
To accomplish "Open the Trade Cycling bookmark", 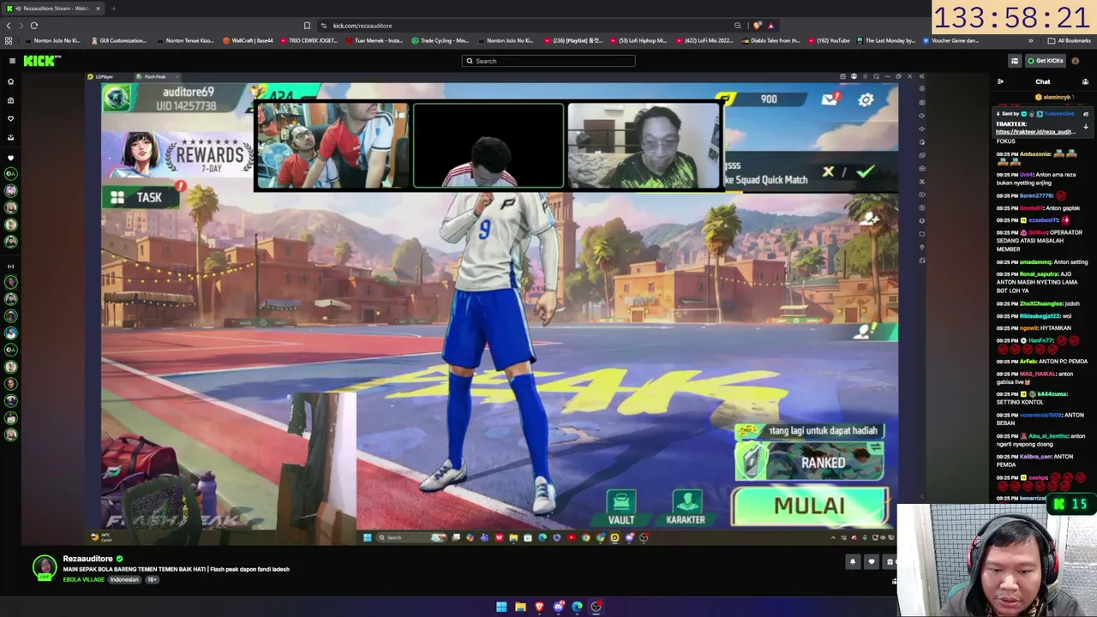I will click(441, 40).
